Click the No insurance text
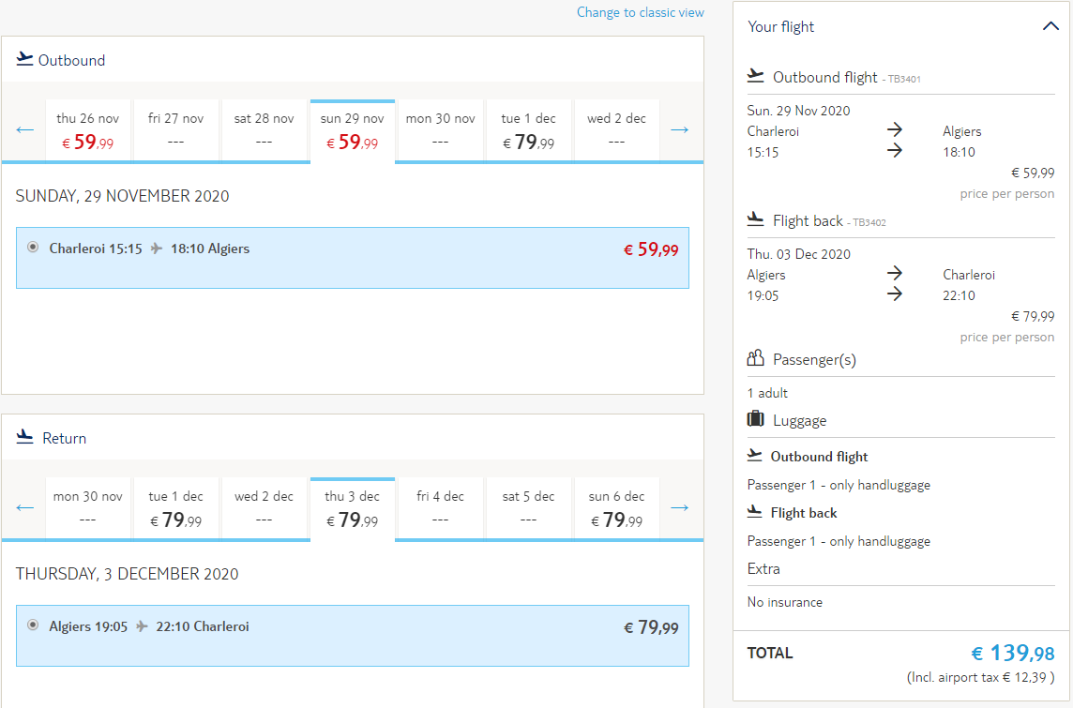 pyautogui.click(x=785, y=603)
